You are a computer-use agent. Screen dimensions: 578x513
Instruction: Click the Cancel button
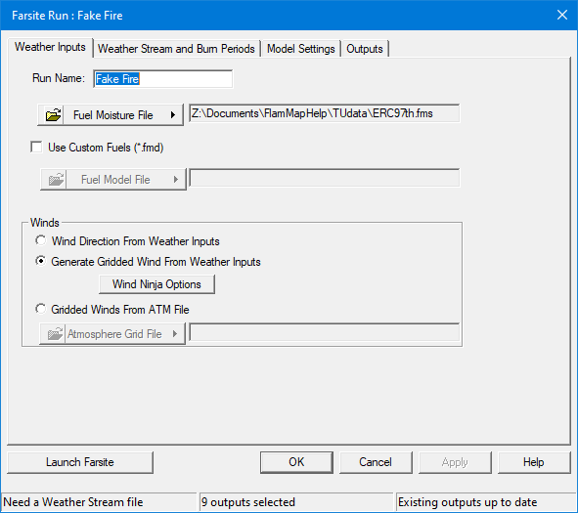376,462
